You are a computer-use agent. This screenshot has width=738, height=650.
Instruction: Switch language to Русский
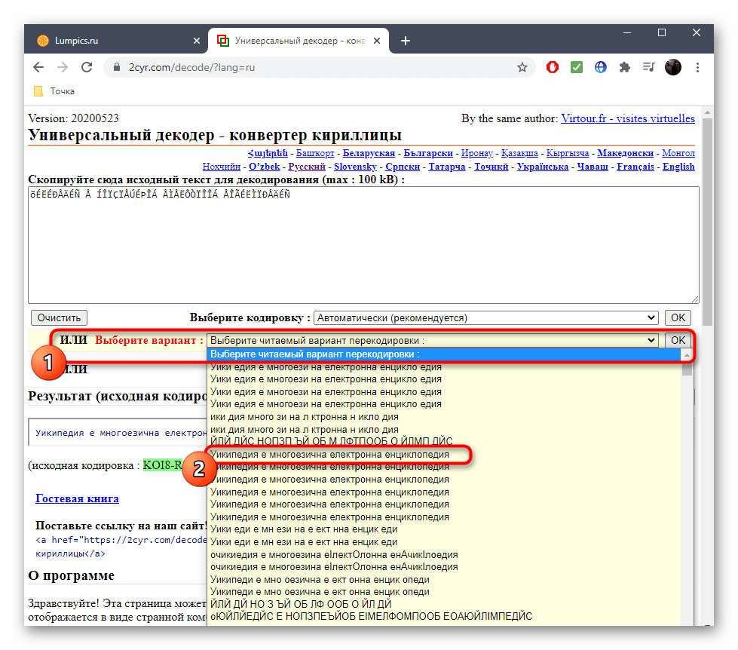(x=306, y=167)
